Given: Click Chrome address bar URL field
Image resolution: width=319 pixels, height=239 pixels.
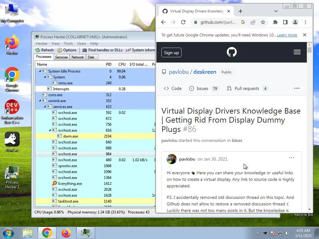Looking at the screenshot, I should [218, 22].
